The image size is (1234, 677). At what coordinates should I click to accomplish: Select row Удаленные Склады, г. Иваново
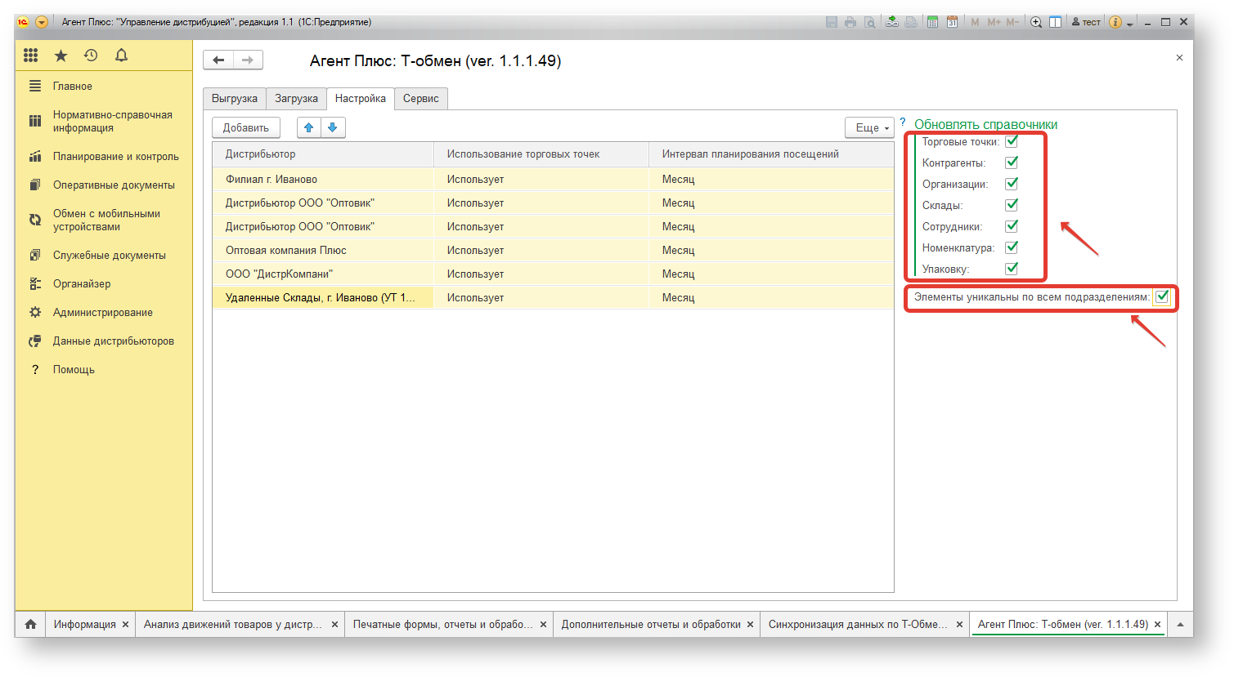[x=553, y=297]
